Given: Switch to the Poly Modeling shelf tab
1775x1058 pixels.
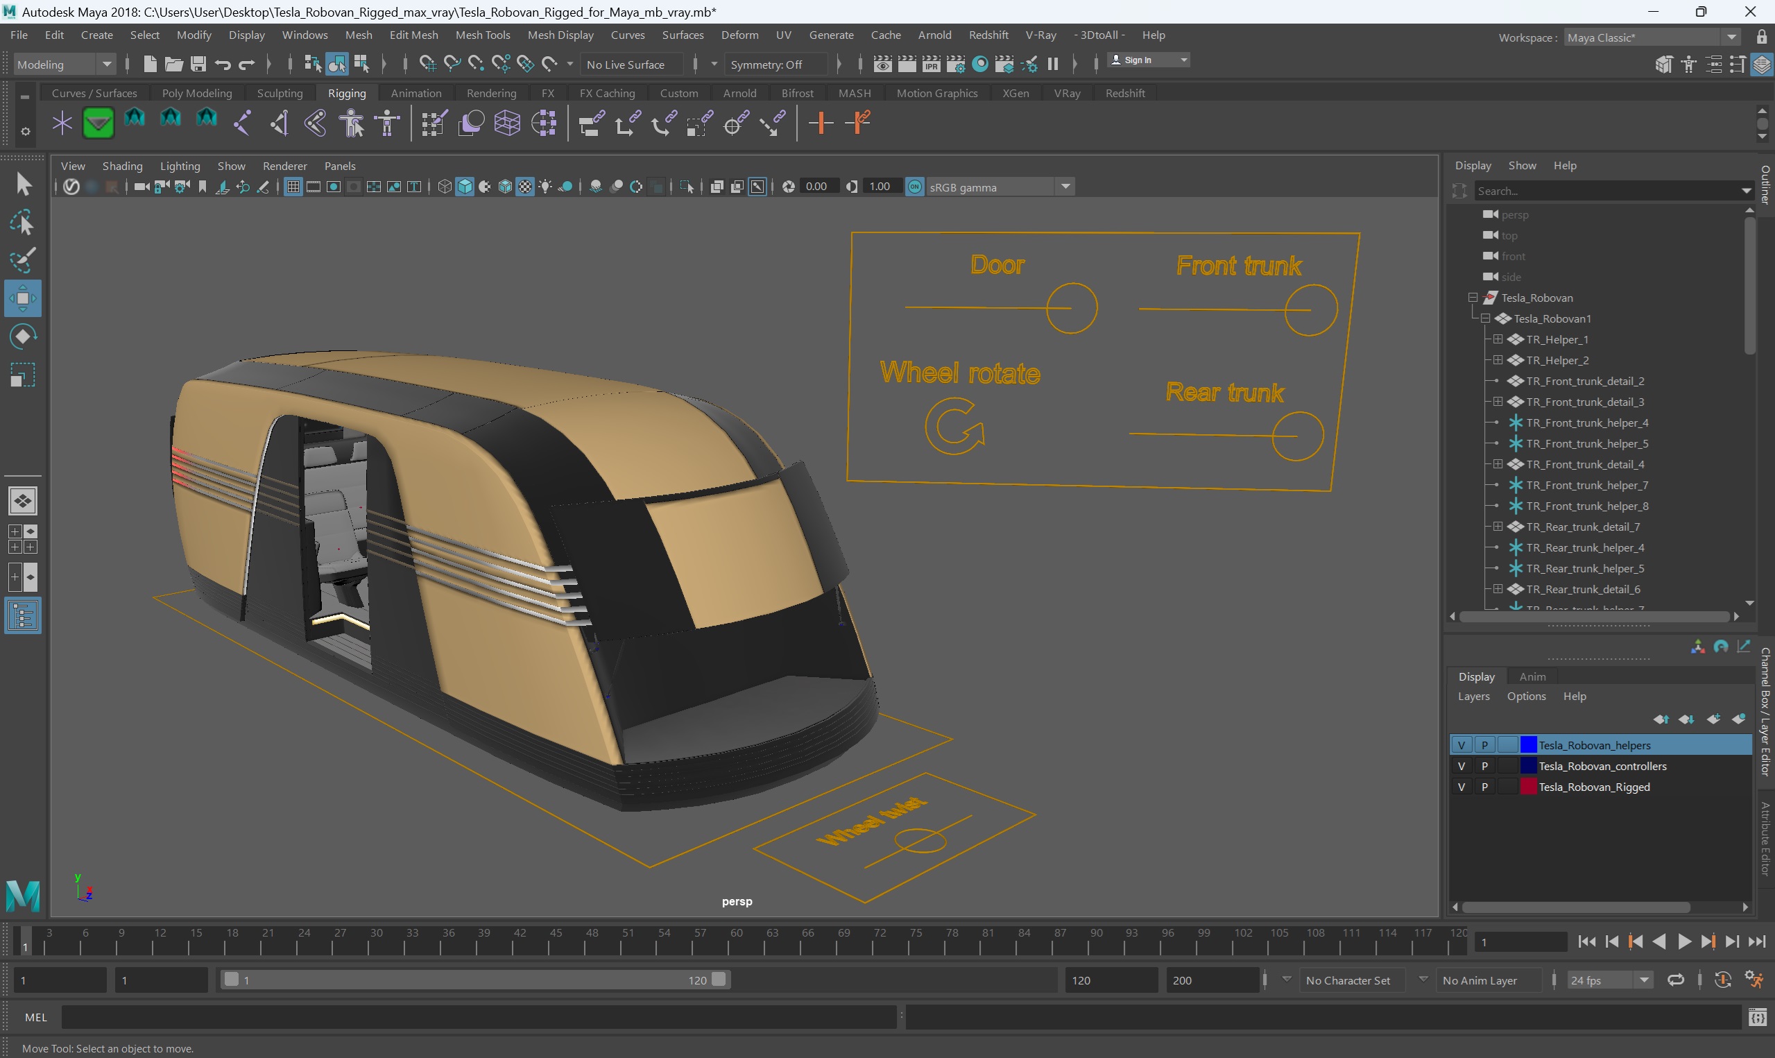Looking at the screenshot, I should pos(197,93).
